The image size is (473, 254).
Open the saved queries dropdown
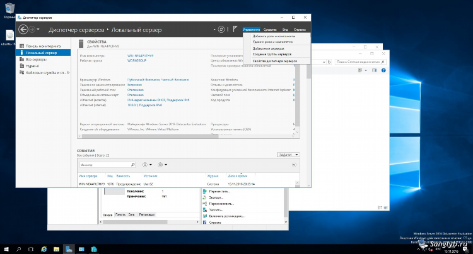click(x=163, y=165)
